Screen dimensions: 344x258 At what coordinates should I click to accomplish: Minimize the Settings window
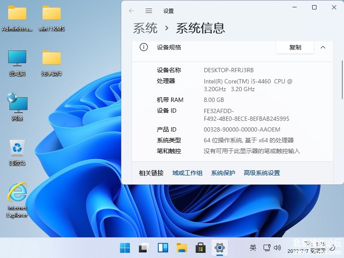pyautogui.click(x=295, y=7)
